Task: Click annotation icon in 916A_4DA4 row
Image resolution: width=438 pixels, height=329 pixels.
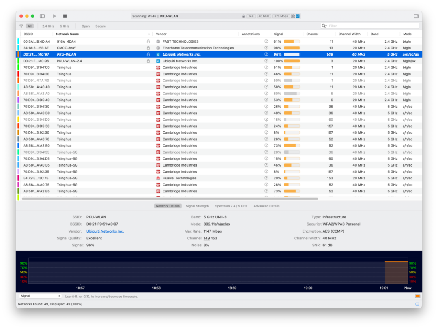Action: point(266,41)
